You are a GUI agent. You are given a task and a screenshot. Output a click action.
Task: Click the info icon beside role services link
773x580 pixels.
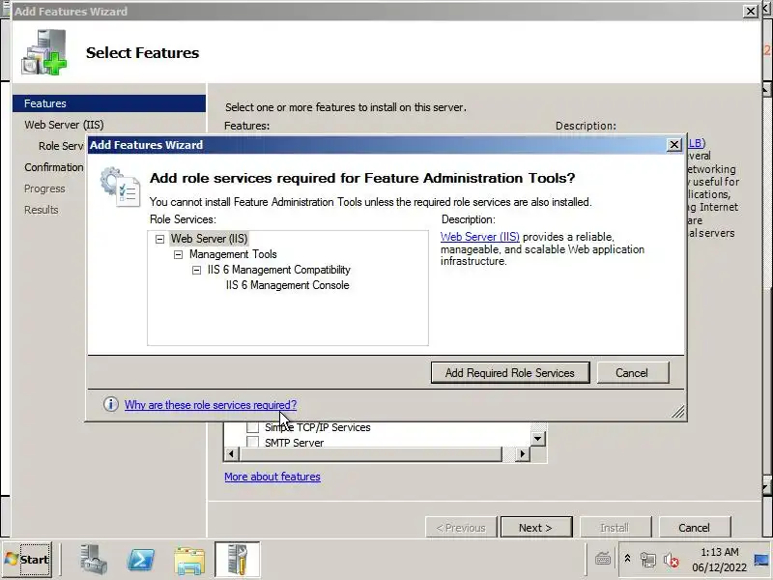click(x=111, y=404)
